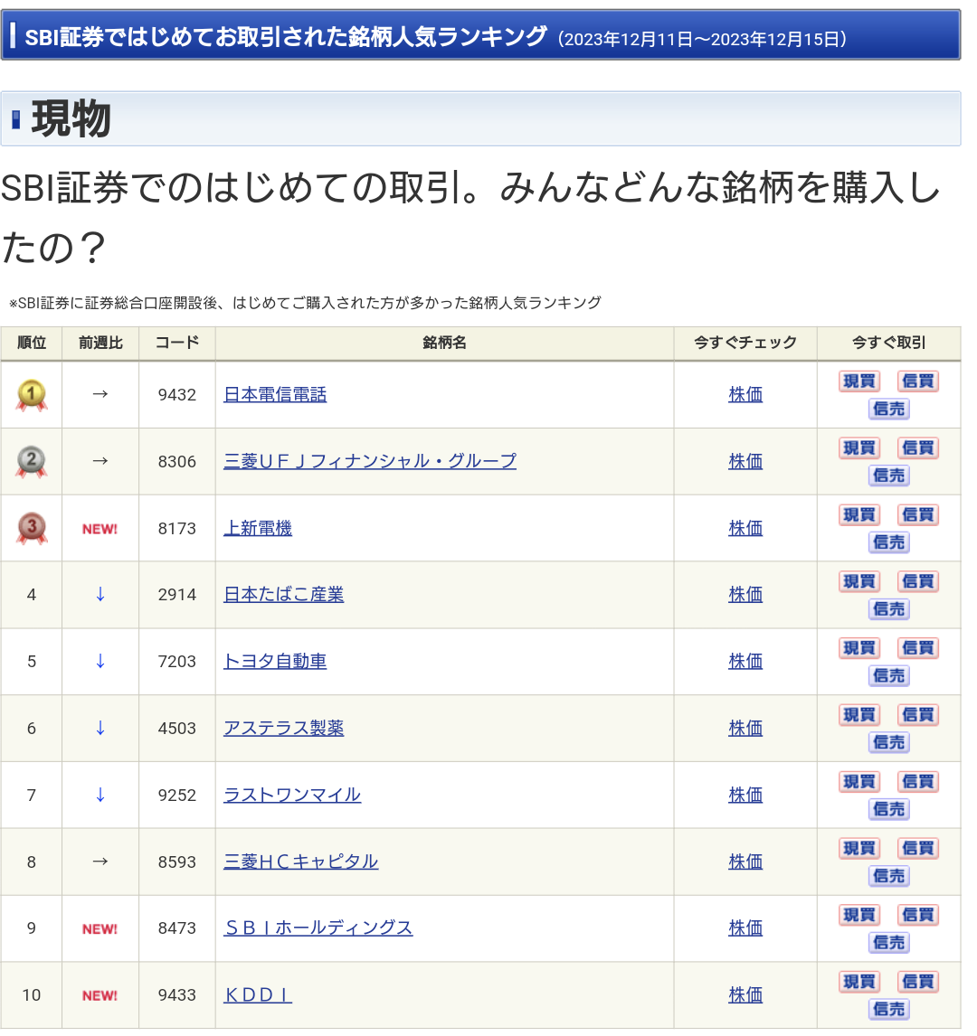Click 現買 icon for 上新電機
The width and height of the screenshot is (977, 1036).
pos(859,514)
